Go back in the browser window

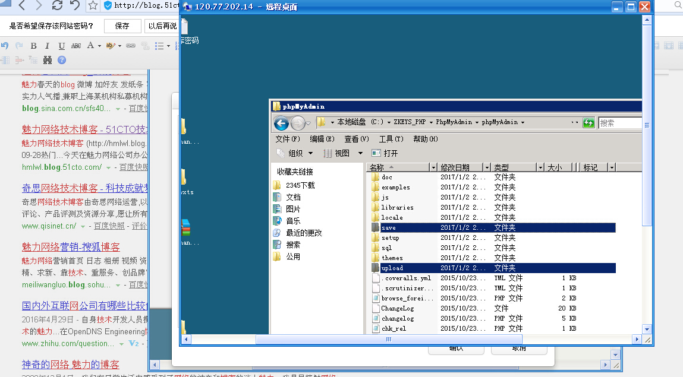(x=22, y=6)
